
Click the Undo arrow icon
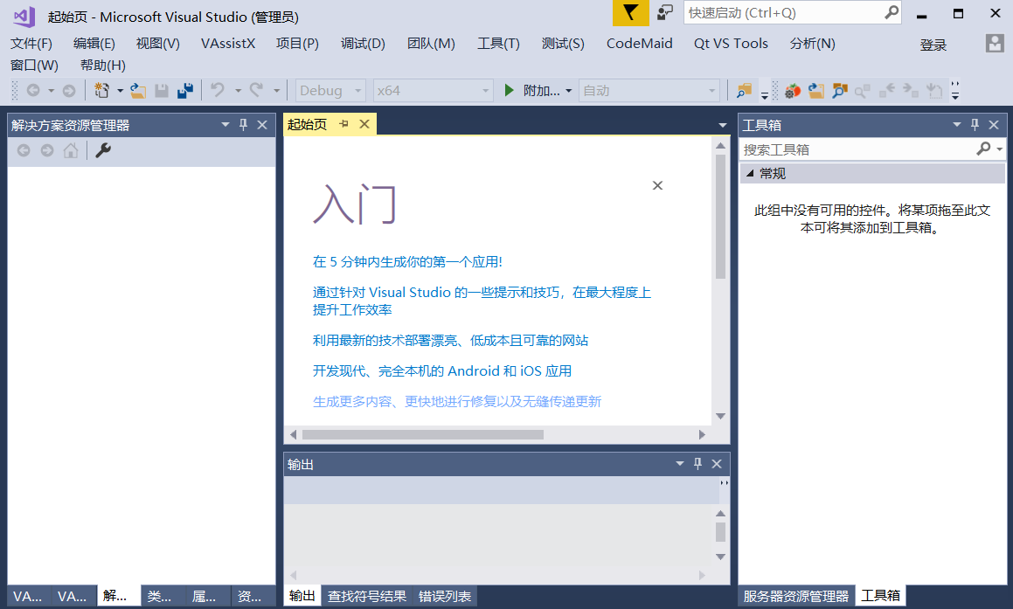[x=218, y=90]
